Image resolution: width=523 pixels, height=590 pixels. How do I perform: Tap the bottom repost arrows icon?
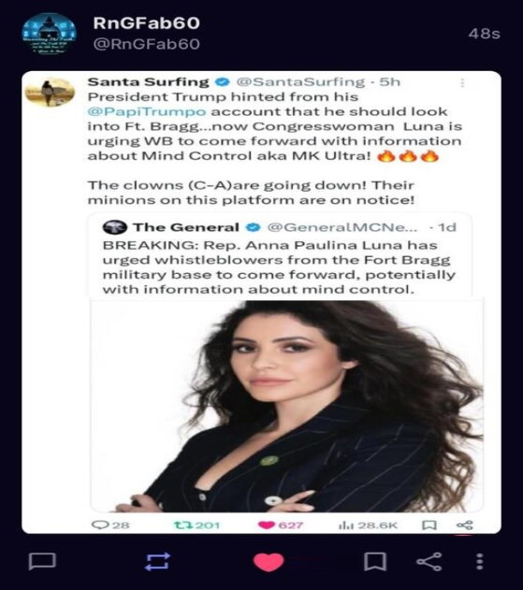[158, 562]
